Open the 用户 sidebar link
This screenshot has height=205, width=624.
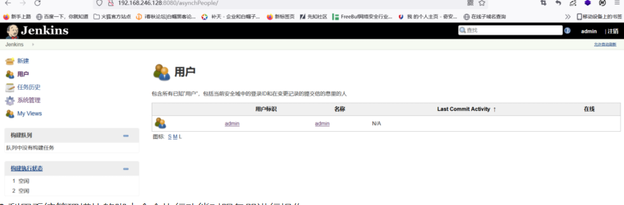click(x=23, y=74)
